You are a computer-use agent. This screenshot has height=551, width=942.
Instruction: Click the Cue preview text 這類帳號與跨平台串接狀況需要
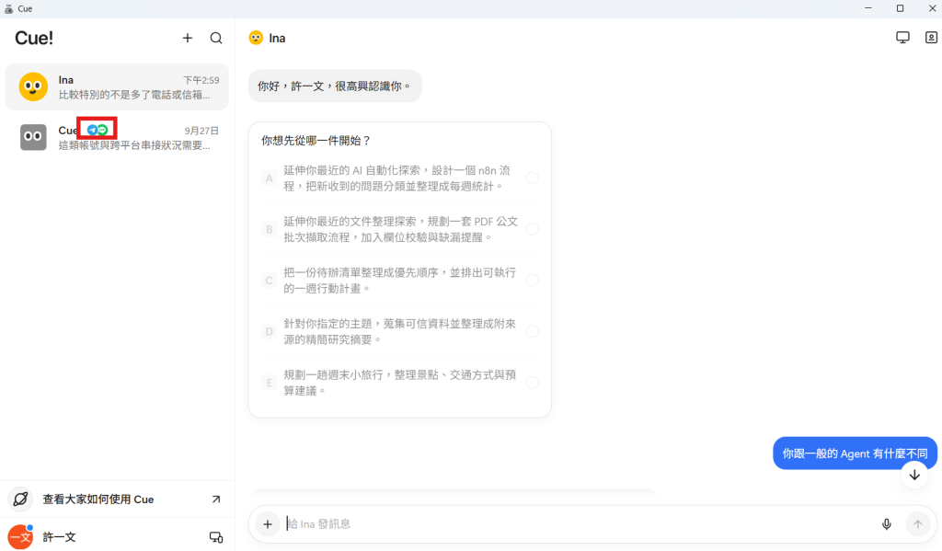(134, 145)
